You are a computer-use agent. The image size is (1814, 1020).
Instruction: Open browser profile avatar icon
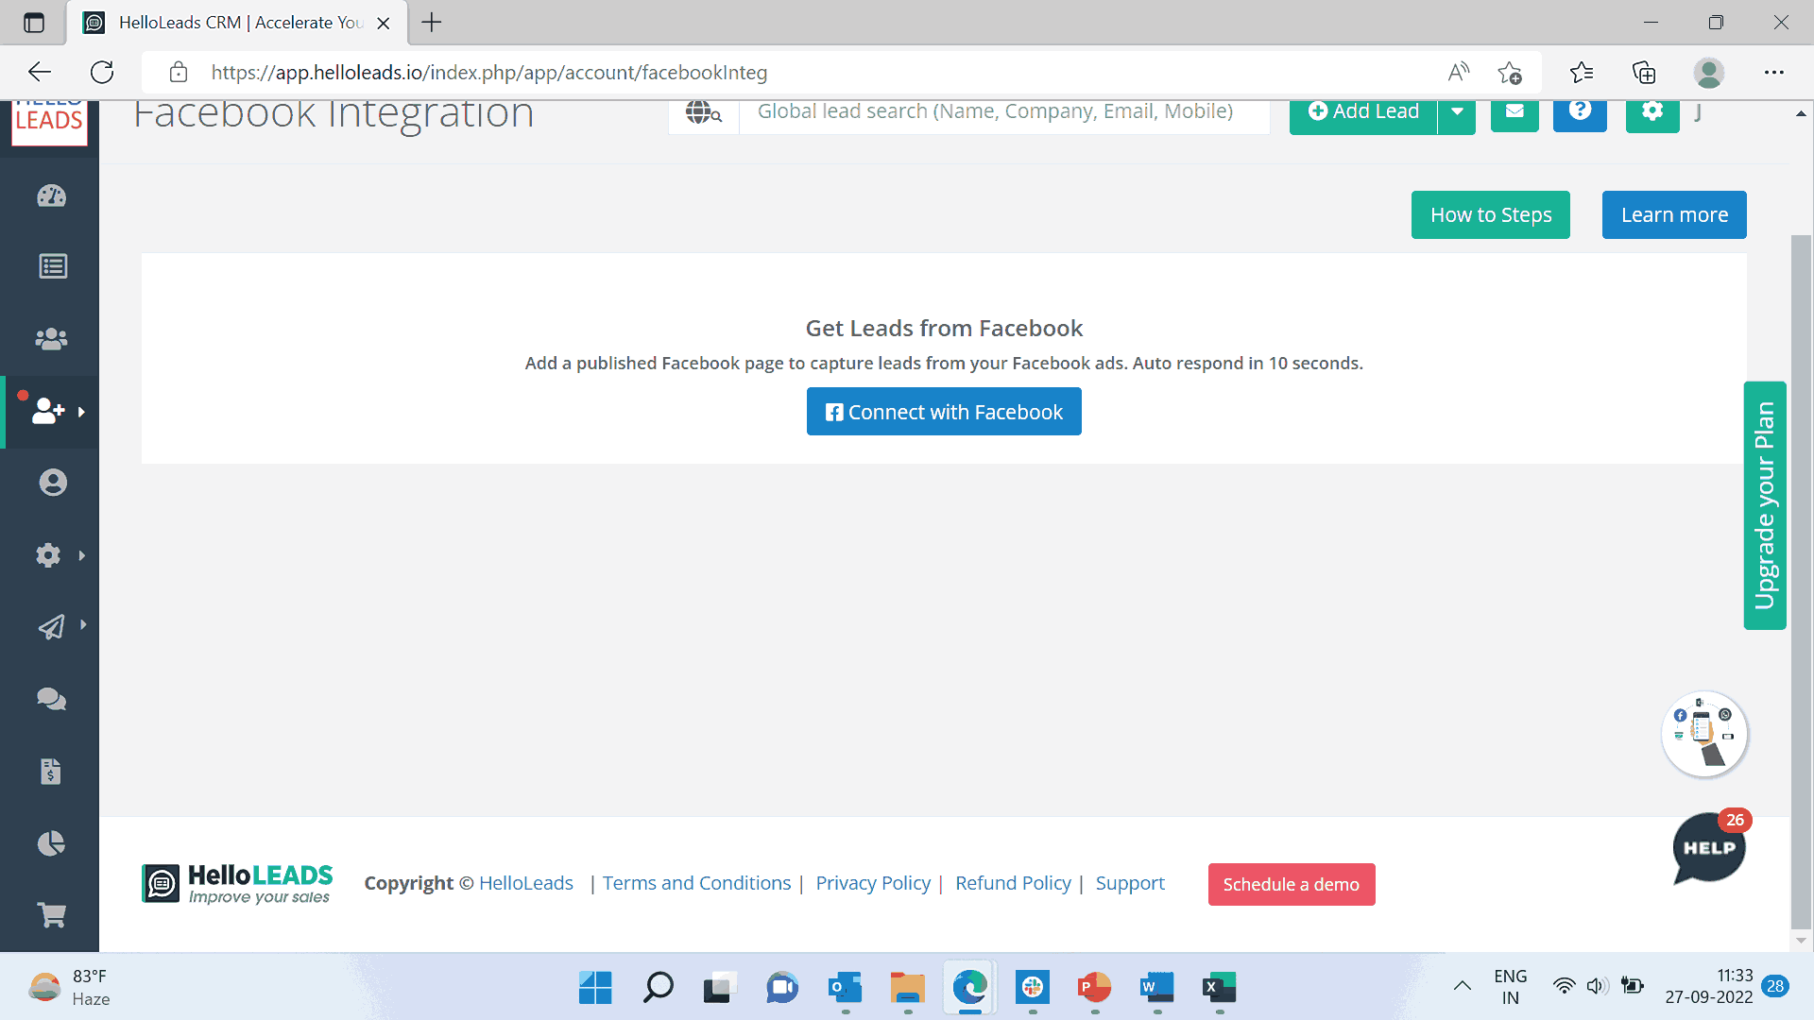(1708, 72)
